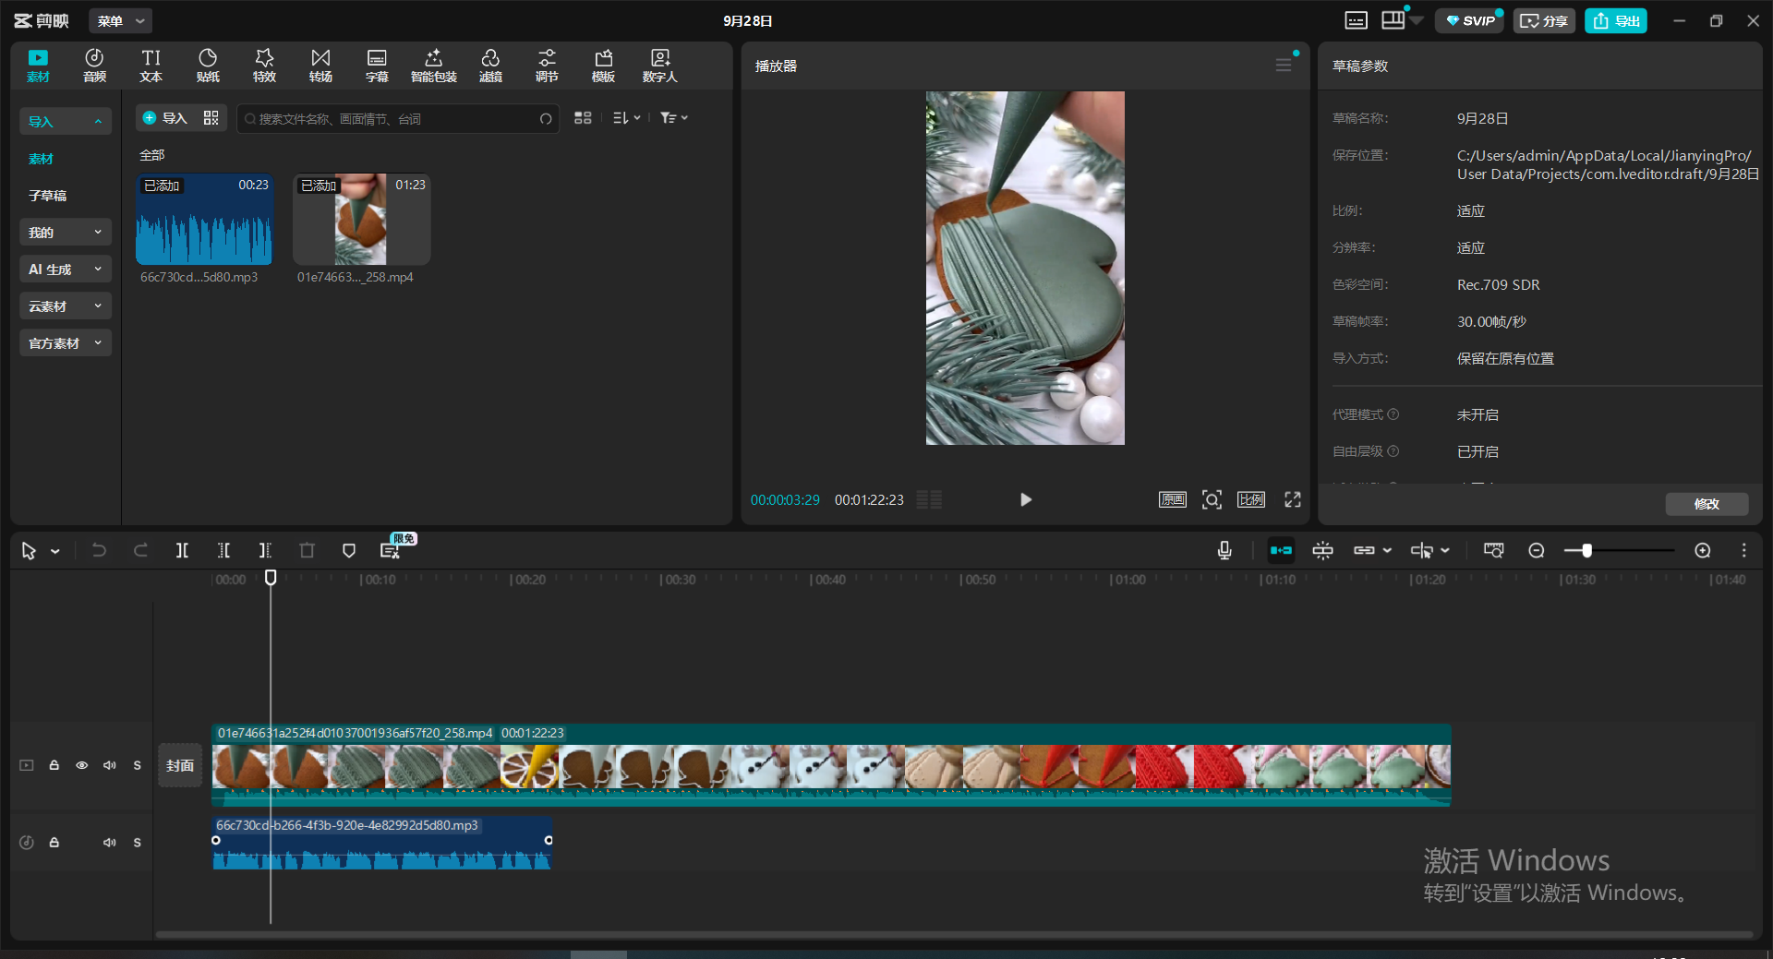This screenshot has height=959, width=1773.
Task: Click the trim right of playhead tool
Action: click(265, 551)
